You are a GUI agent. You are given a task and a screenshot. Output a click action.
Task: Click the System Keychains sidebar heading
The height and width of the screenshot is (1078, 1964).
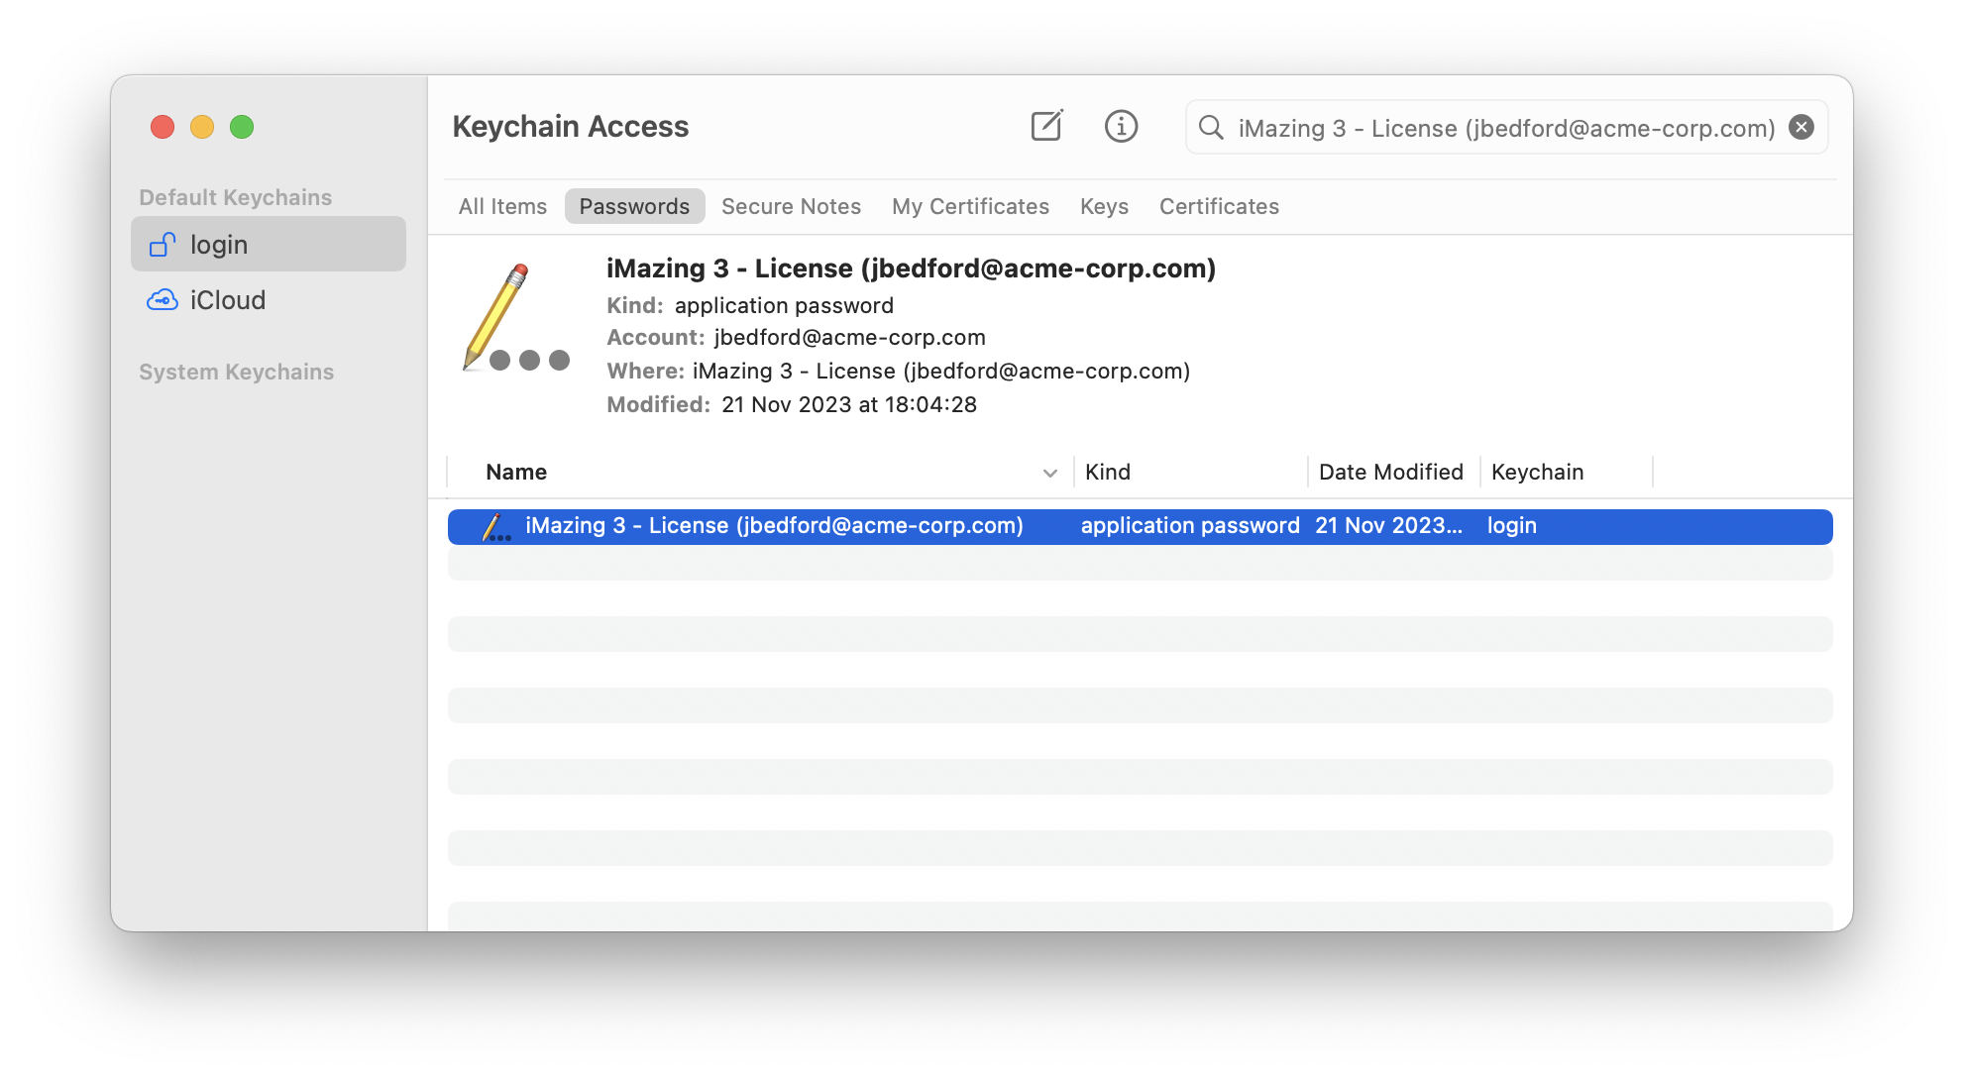tap(236, 372)
